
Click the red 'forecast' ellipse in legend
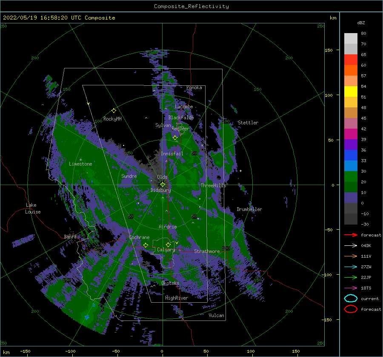[351, 309]
